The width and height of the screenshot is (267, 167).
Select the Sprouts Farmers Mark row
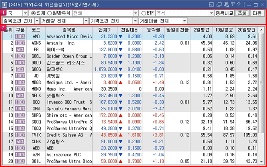130,109
